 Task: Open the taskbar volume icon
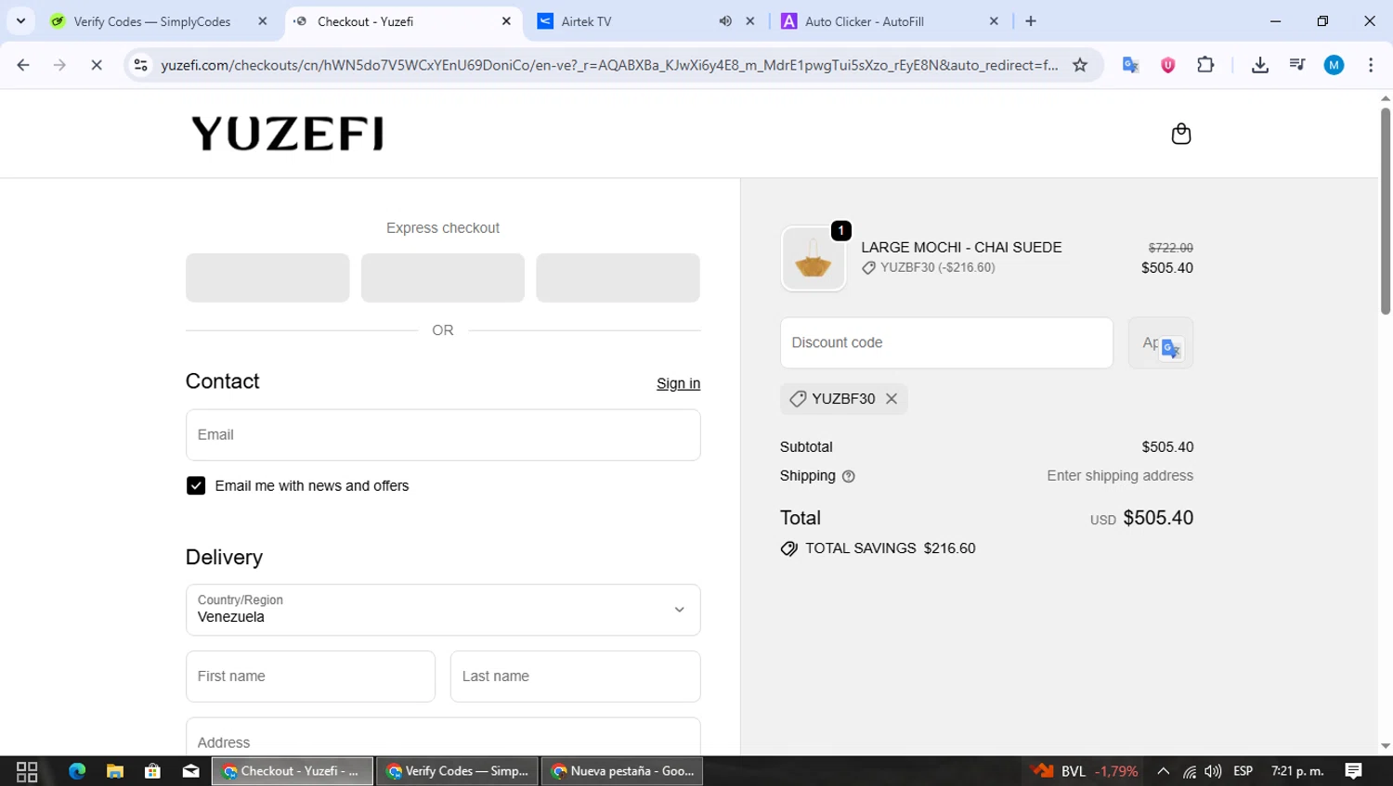point(1213,771)
